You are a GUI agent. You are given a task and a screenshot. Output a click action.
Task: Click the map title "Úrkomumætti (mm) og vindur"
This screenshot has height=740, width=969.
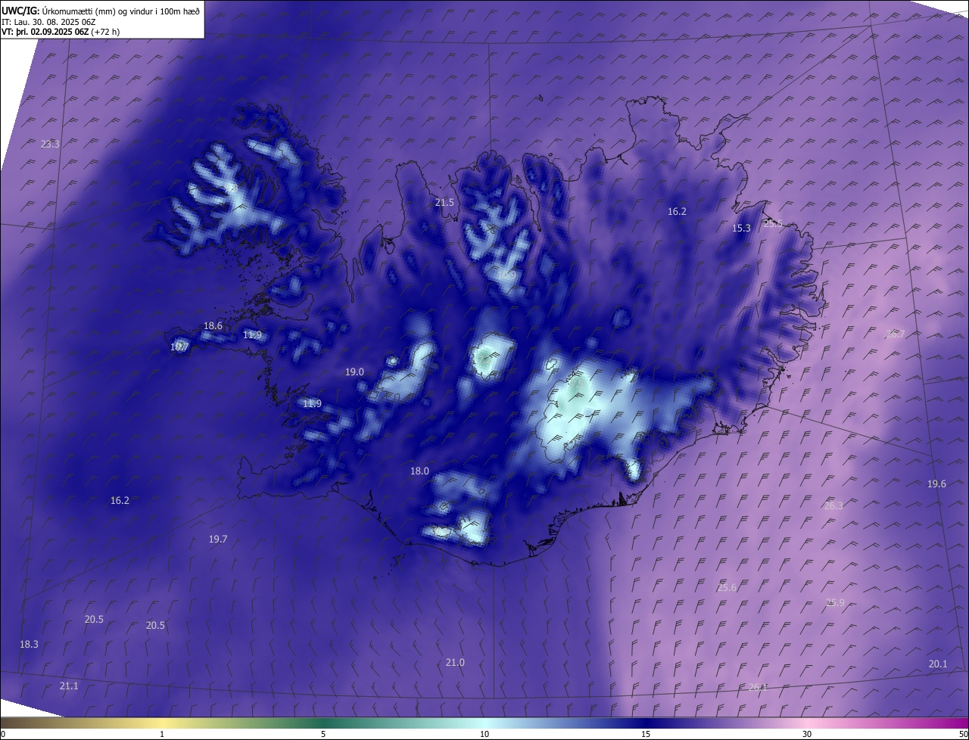[x=96, y=11]
